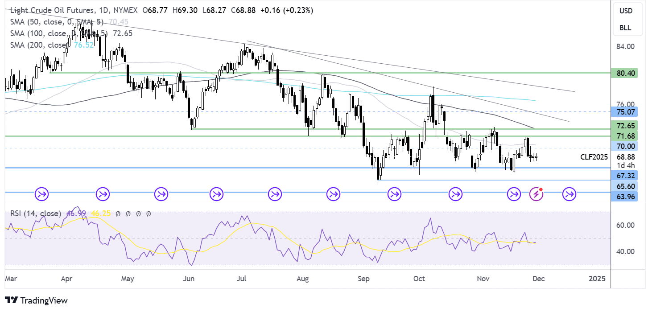Open the BLL unit selector
Screen dimensions: 652x312
[x=625, y=28]
